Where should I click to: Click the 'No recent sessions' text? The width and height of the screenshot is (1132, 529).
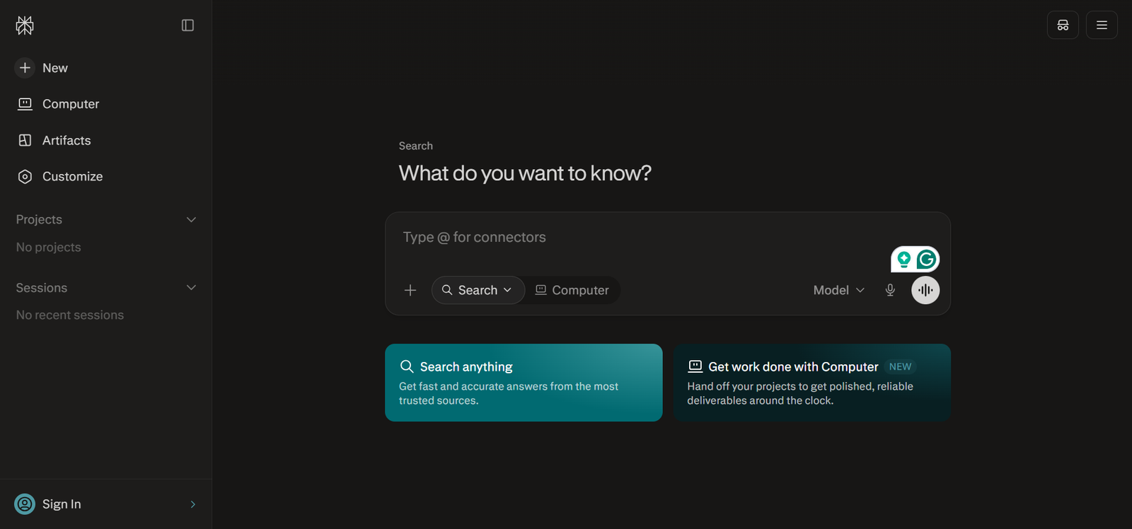[69, 315]
